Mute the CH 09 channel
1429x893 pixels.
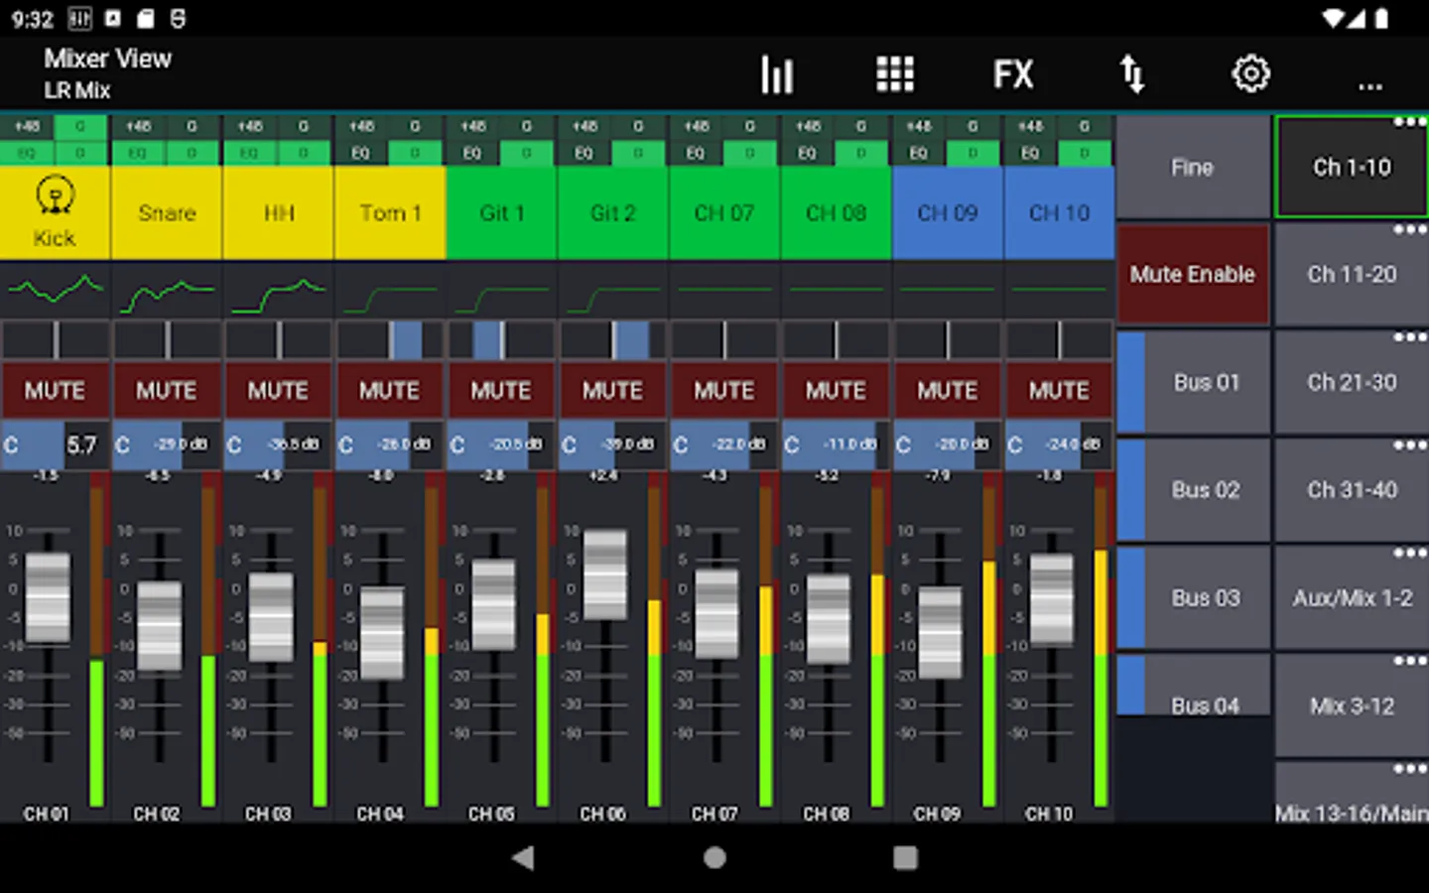pos(948,391)
